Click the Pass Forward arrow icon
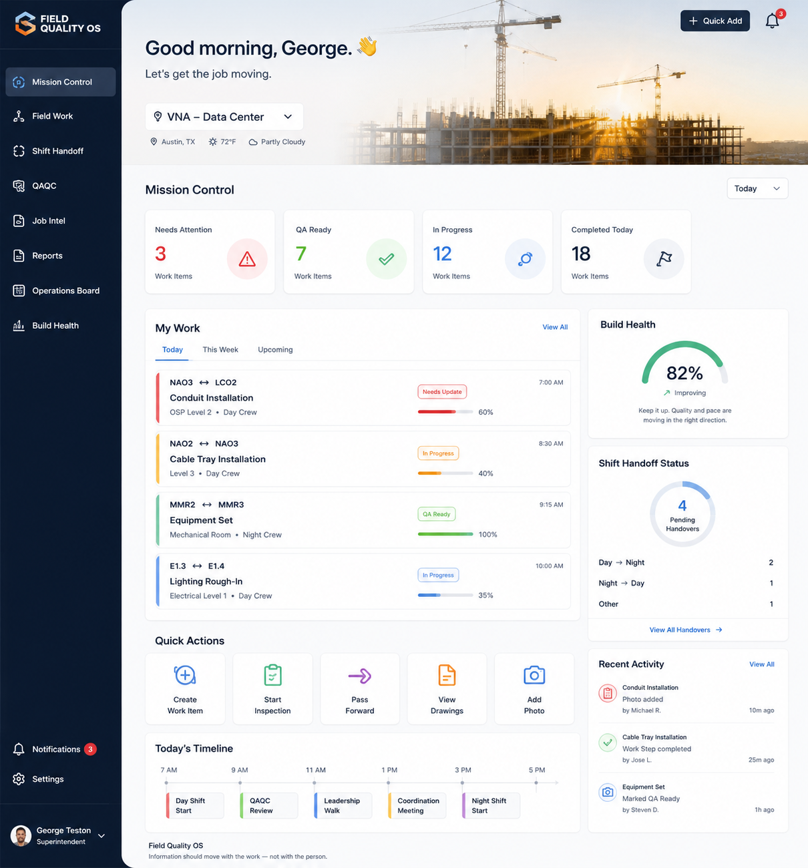 coord(360,676)
